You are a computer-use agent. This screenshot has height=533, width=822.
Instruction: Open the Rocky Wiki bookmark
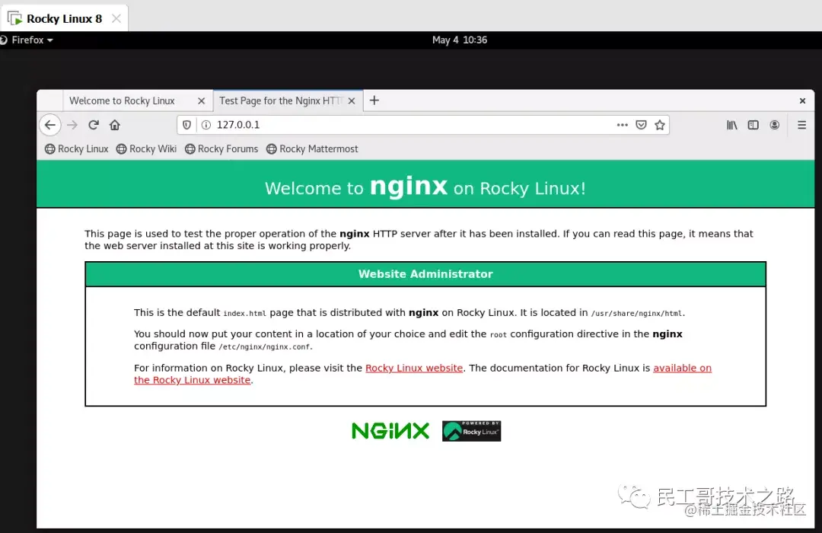(x=146, y=149)
